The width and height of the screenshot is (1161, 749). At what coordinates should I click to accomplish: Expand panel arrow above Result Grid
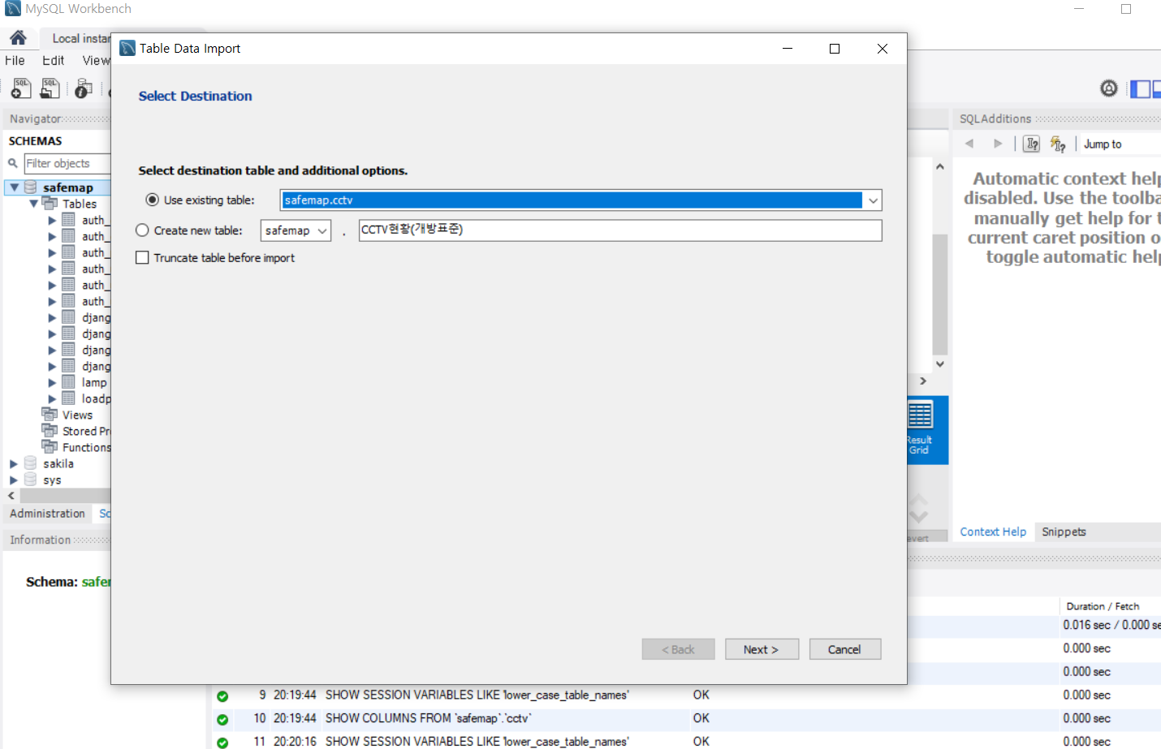click(923, 381)
